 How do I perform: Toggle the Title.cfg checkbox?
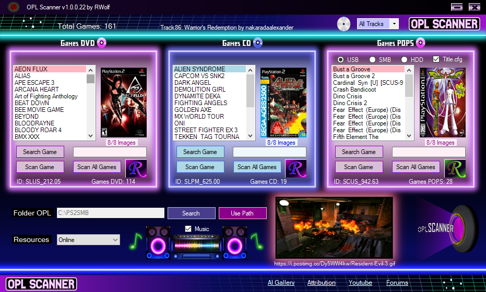coord(436,59)
